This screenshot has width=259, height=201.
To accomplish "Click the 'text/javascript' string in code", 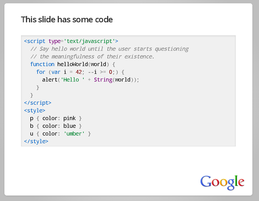I will 89,41.
